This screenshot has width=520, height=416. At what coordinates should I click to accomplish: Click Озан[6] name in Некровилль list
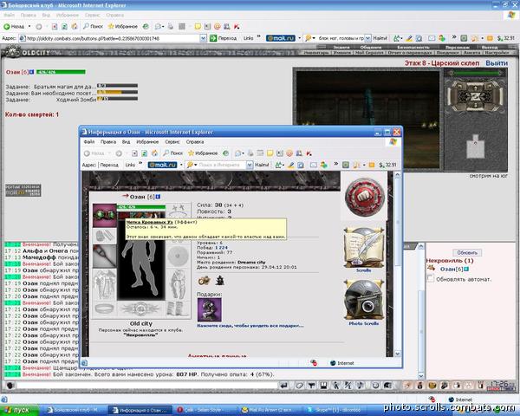click(x=452, y=269)
